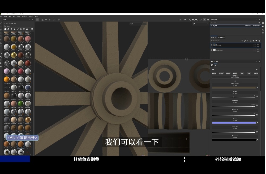266x174 pixels.
Task: Click the trash icon to delete a layer
Action: click(259, 41)
